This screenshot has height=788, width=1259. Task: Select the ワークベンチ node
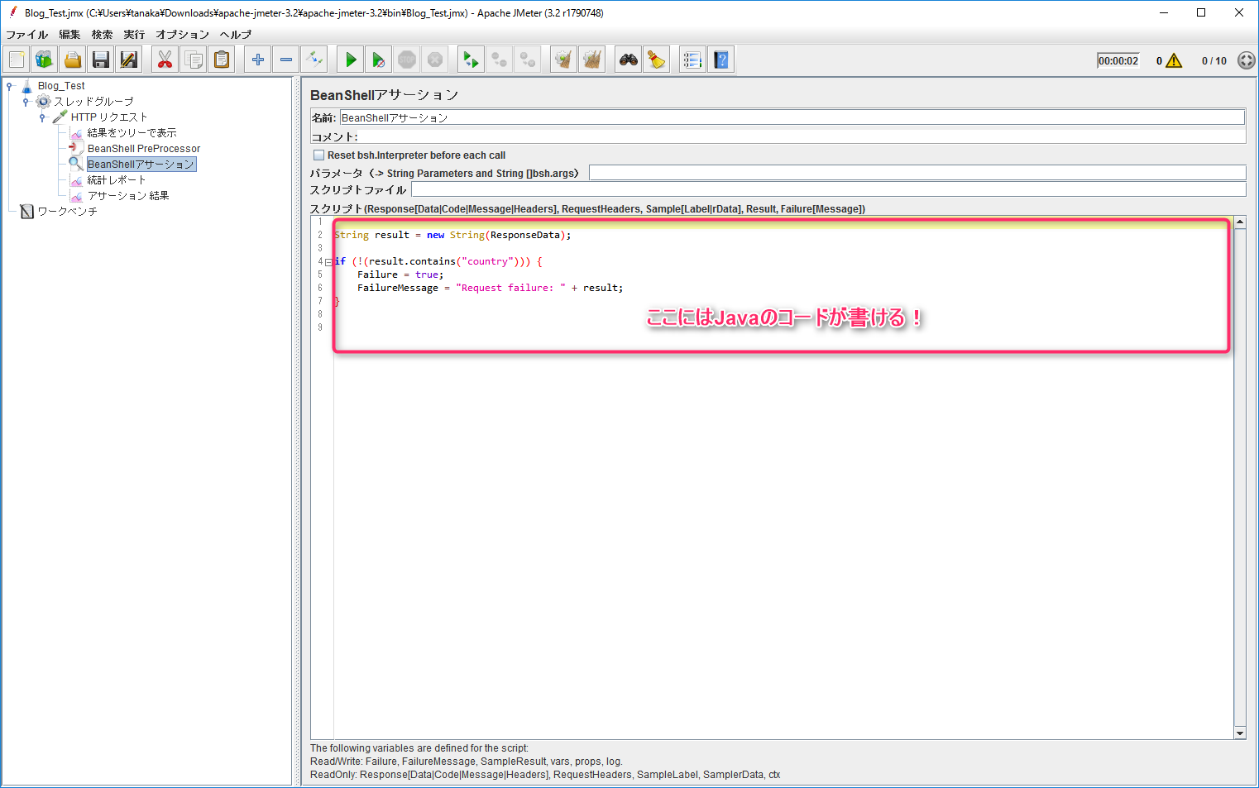[x=67, y=212]
